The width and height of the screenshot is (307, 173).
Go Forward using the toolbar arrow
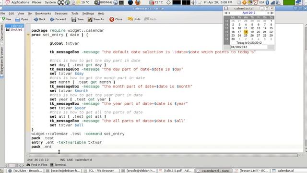pos(58,19)
